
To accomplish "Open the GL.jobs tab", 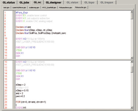I will click(24, 2).
